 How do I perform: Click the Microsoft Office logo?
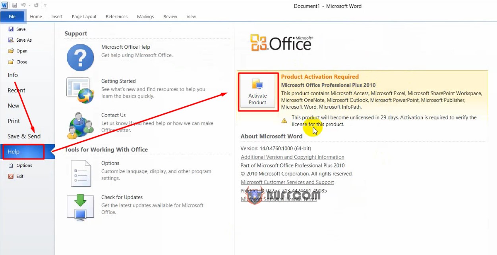pyautogui.click(x=282, y=43)
